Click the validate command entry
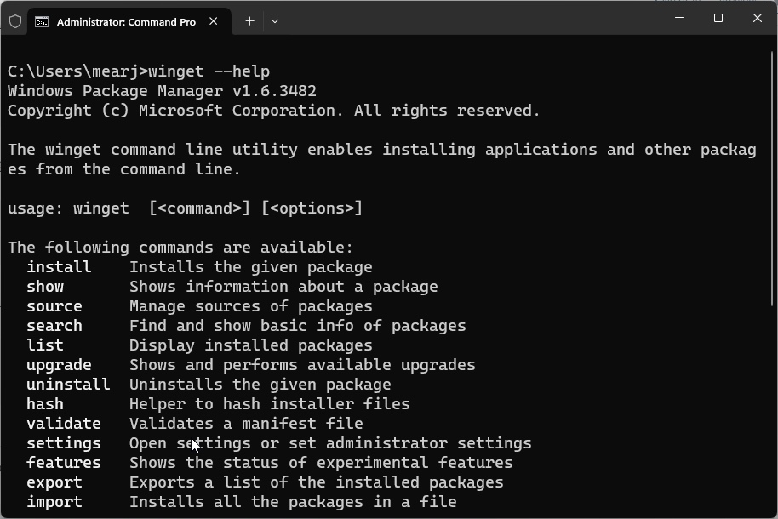778x519 pixels. tap(63, 423)
